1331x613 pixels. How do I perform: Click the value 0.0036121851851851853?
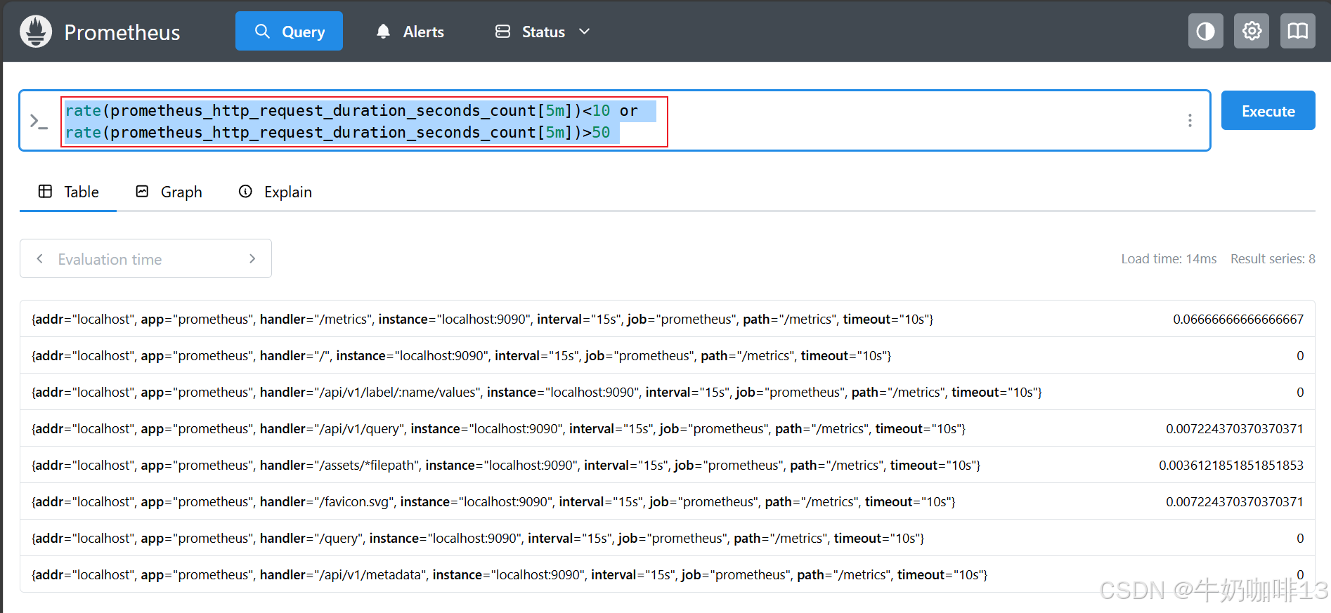tap(1231, 466)
